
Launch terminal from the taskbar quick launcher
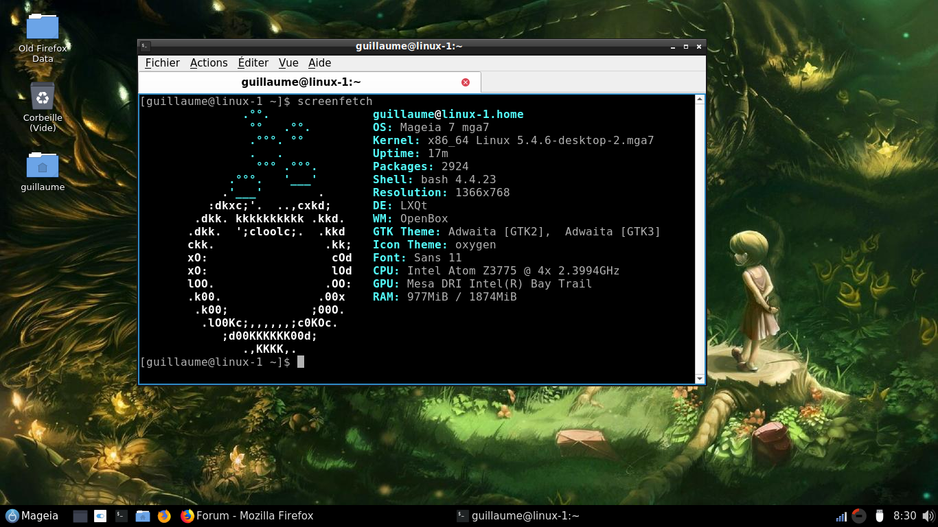(x=121, y=516)
